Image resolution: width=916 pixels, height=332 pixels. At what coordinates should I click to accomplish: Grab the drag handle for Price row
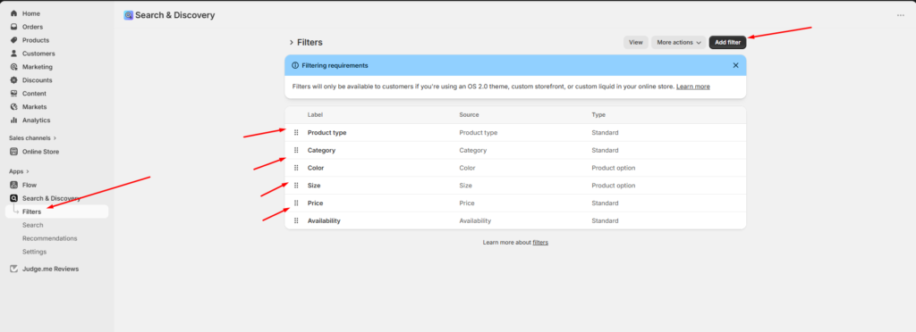click(296, 203)
